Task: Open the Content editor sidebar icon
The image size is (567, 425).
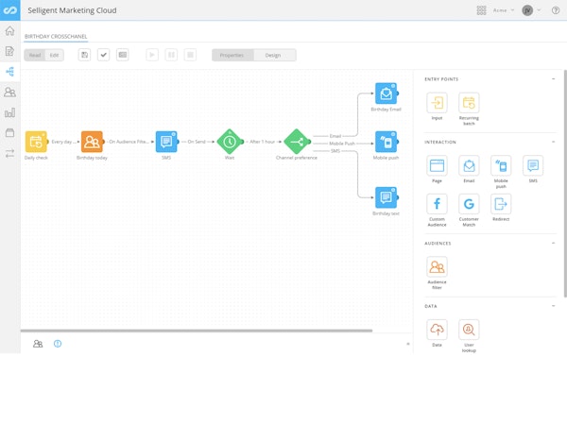Action: click(x=9, y=51)
